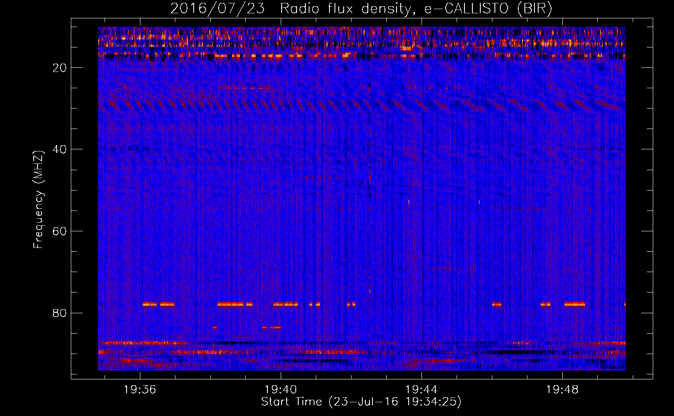Image resolution: width=674 pixels, height=416 pixels.
Task: Click the 'Frequency (MHZ)' y-axis label
Action: pos(38,199)
